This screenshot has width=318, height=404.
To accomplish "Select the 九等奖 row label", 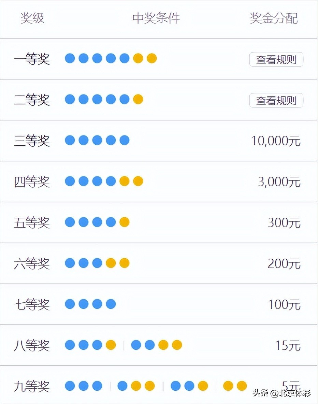I will point(32,387).
